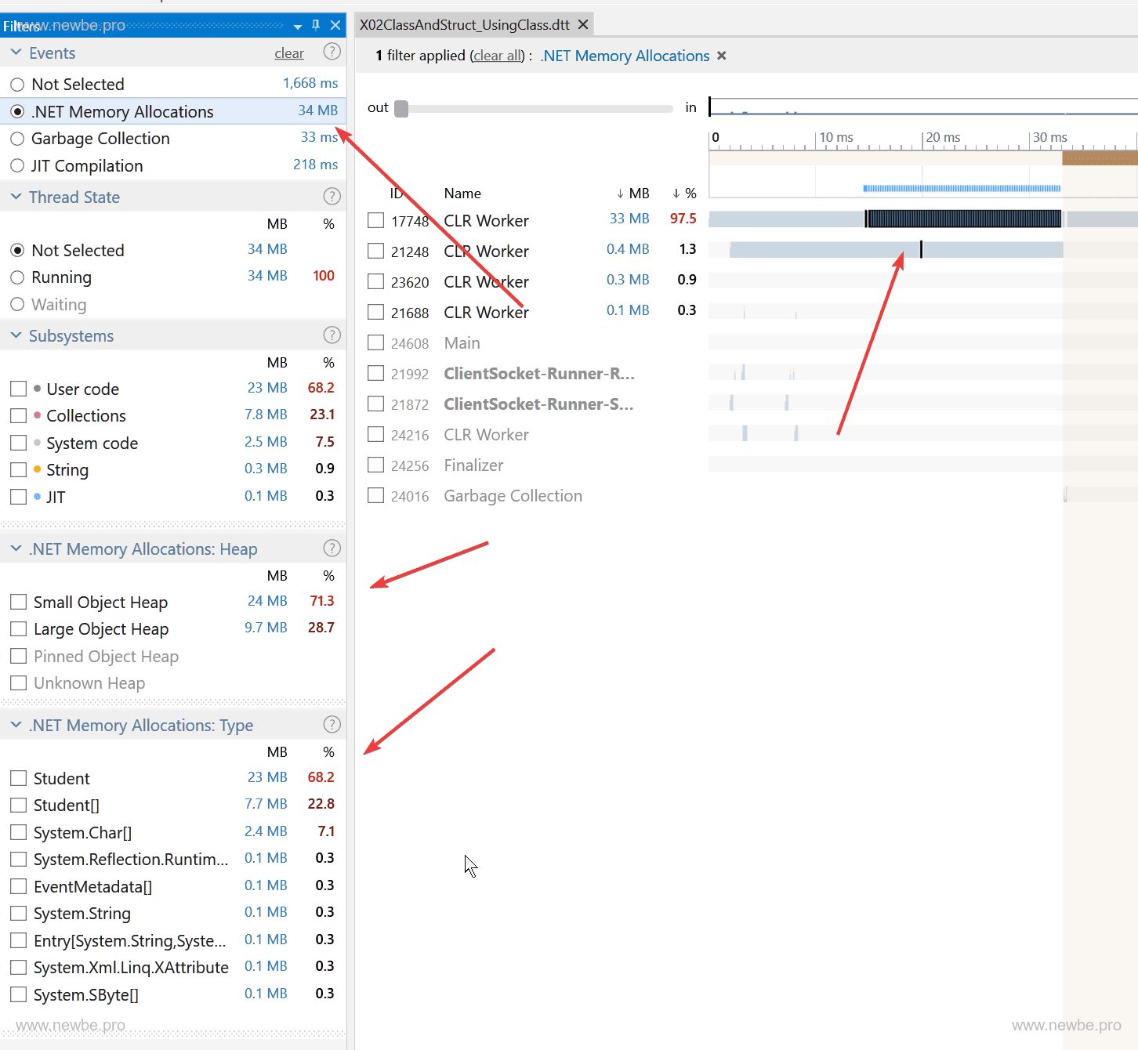The height and width of the screenshot is (1050, 1138).
Task: Click the timeline zoom slider handle
Action: pyautogui.click(x=401, y=108)
